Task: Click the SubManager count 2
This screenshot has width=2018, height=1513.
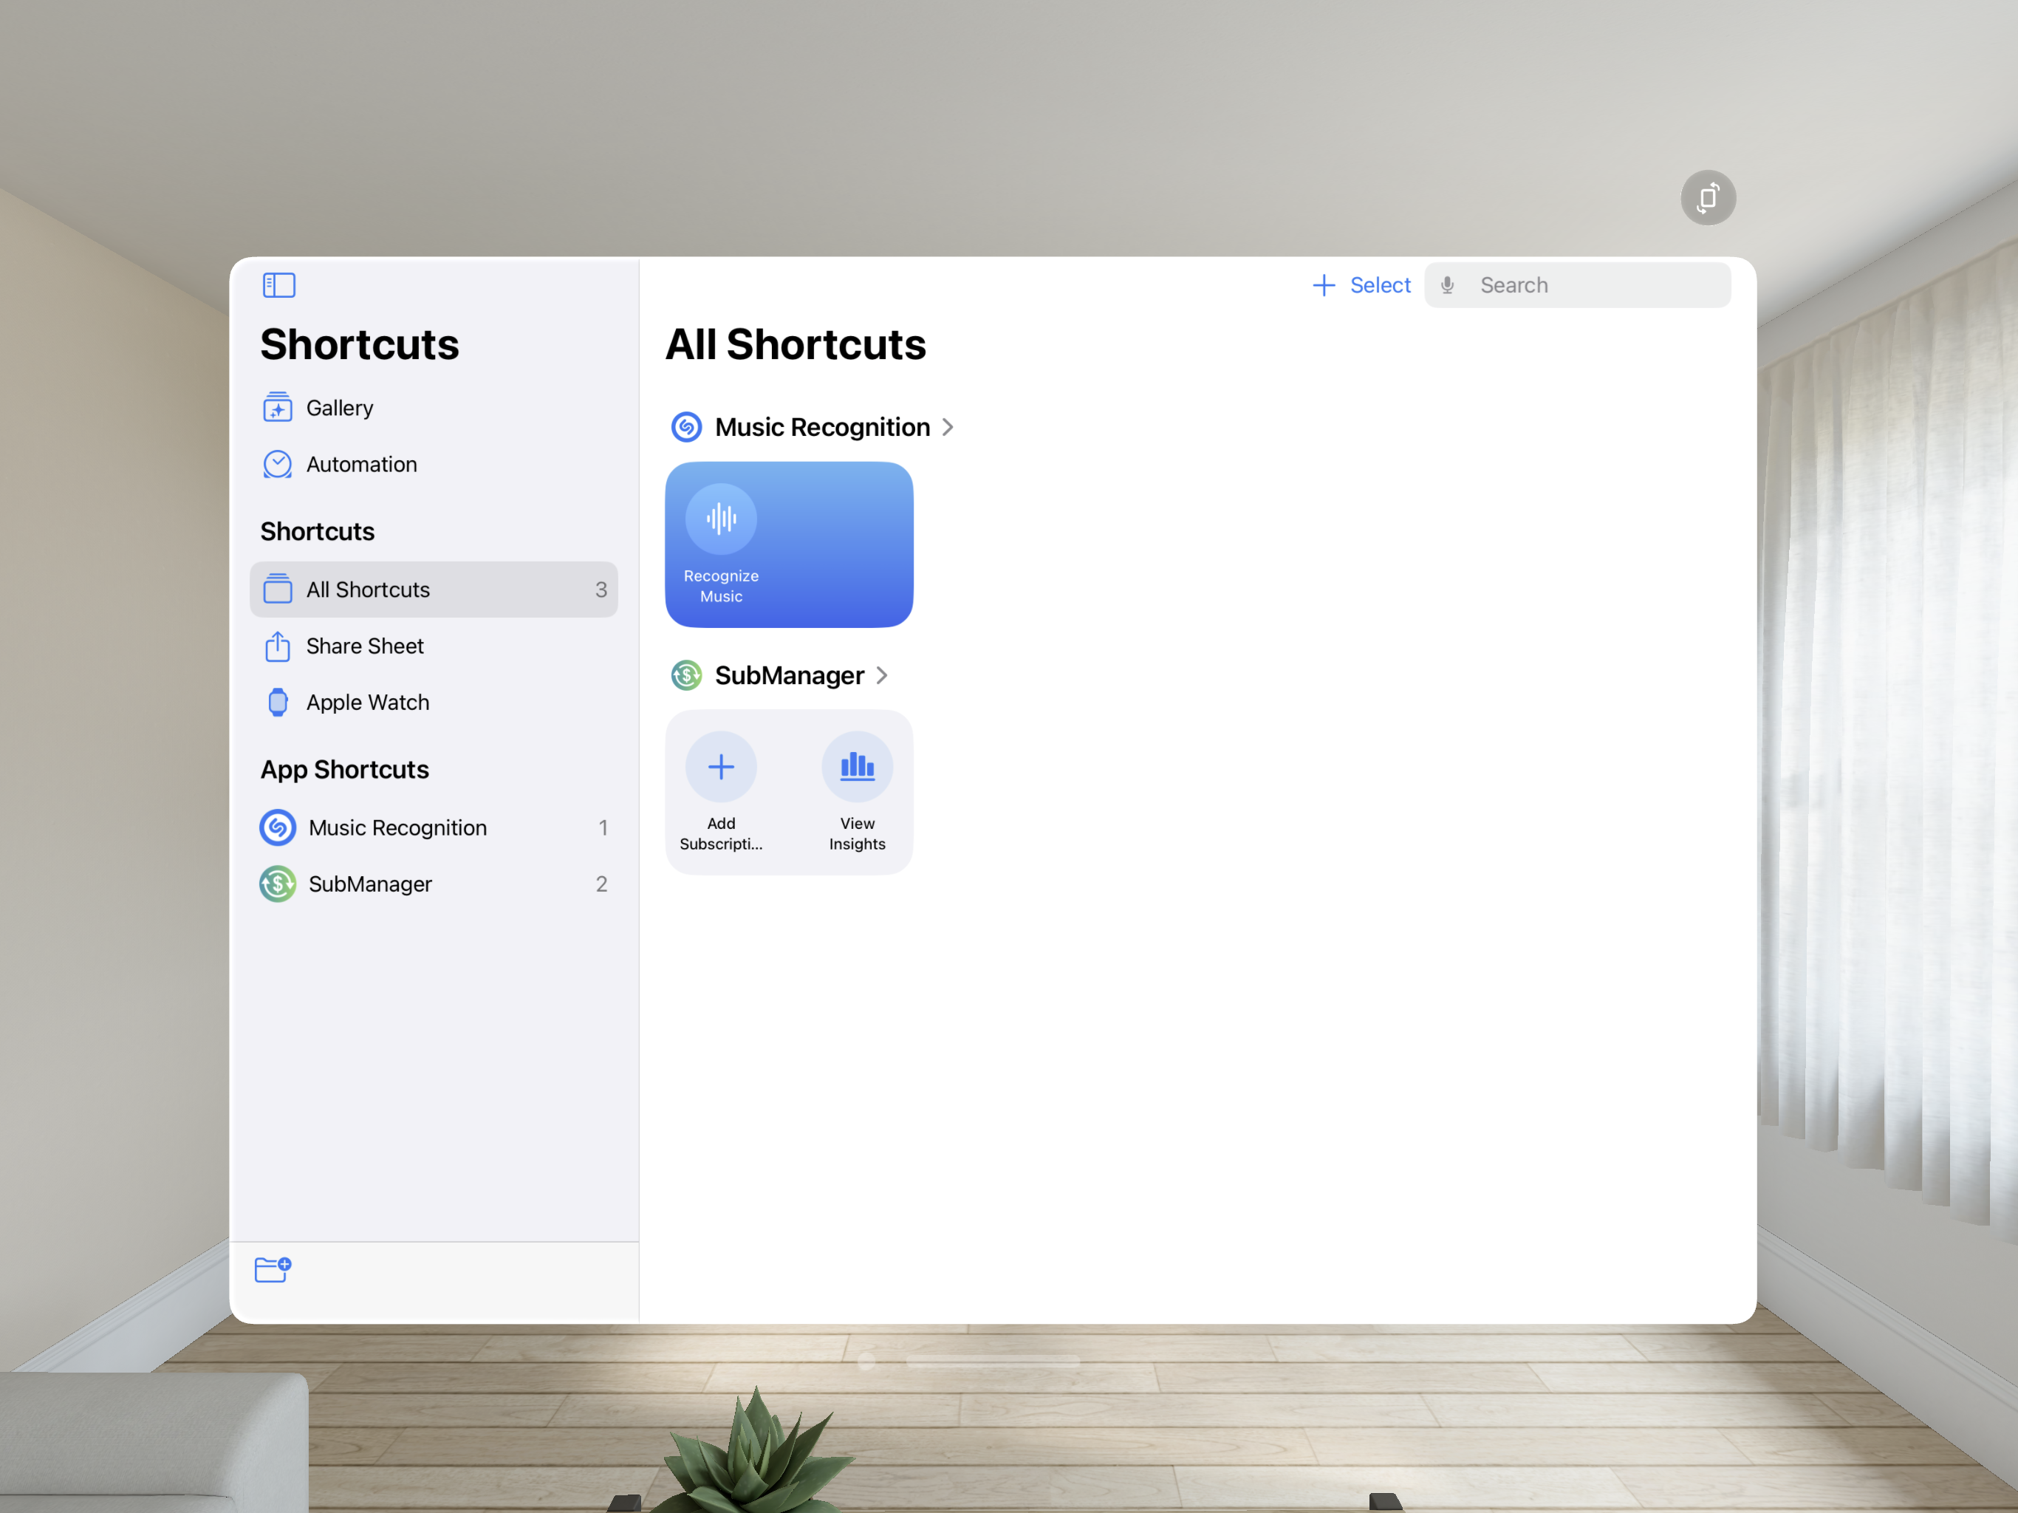Action: [601, 884]
